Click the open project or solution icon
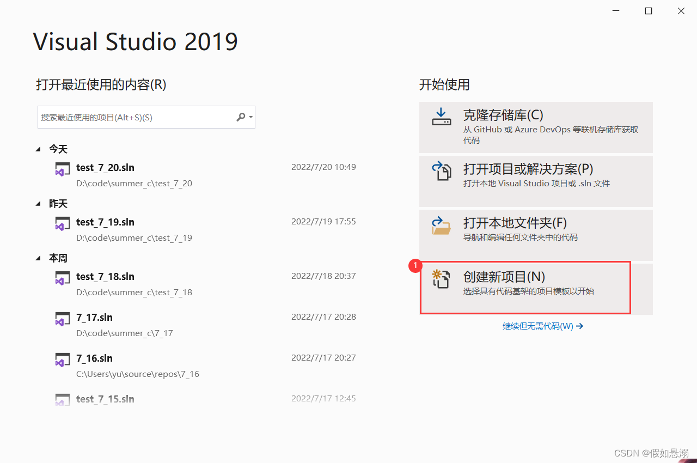 coord(442,170)
